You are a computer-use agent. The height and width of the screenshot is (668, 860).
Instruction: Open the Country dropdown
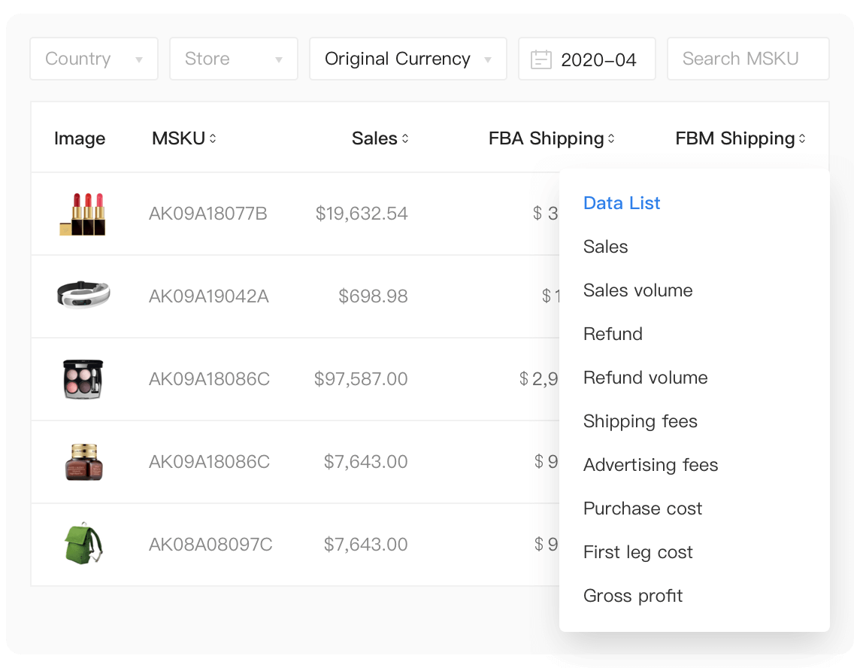(94, 59)
